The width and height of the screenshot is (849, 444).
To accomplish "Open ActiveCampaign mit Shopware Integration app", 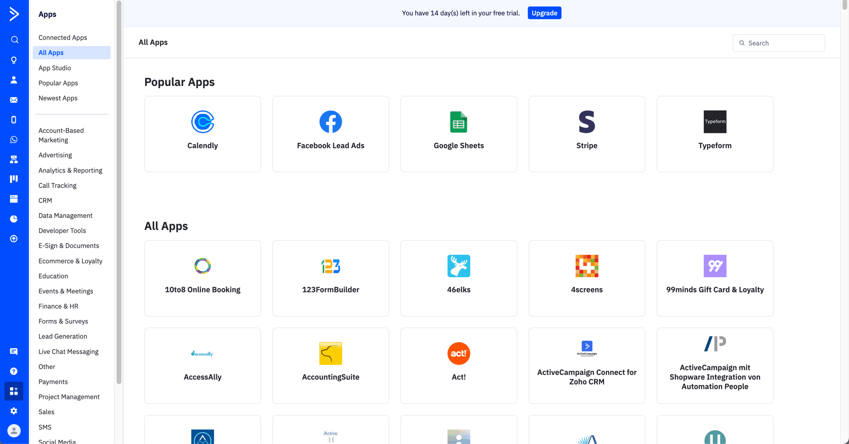I will (x=715, y=366).
